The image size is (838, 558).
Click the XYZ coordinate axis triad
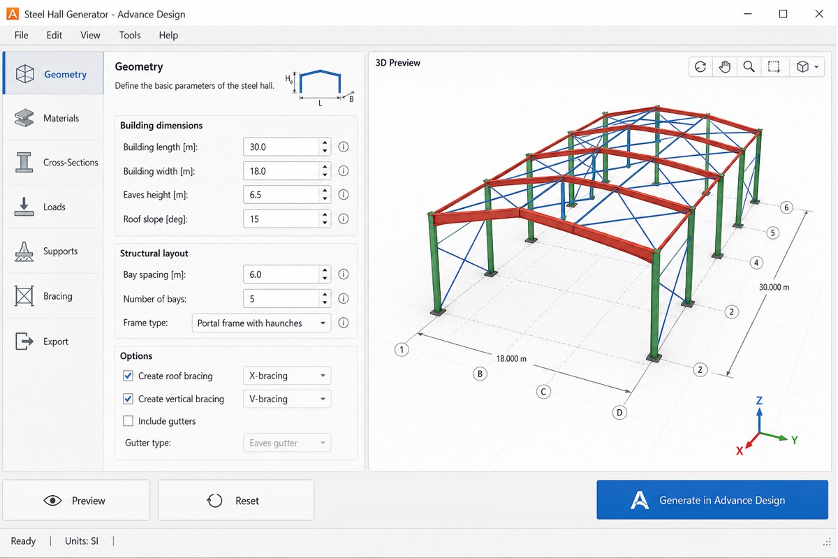(766, 425)
